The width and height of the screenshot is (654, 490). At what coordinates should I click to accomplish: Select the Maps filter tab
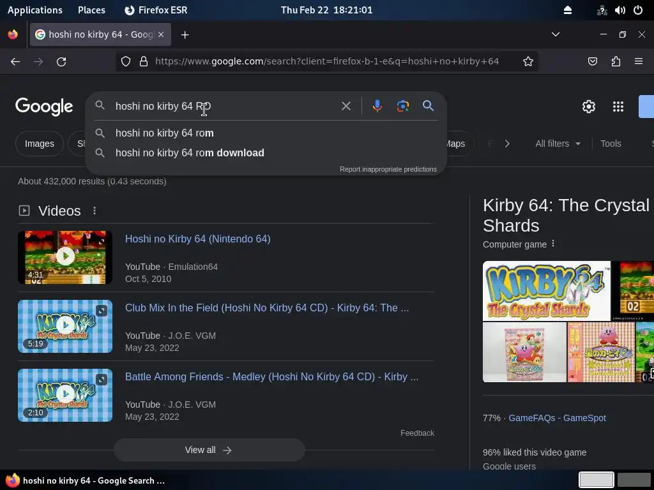click(456, 144)
